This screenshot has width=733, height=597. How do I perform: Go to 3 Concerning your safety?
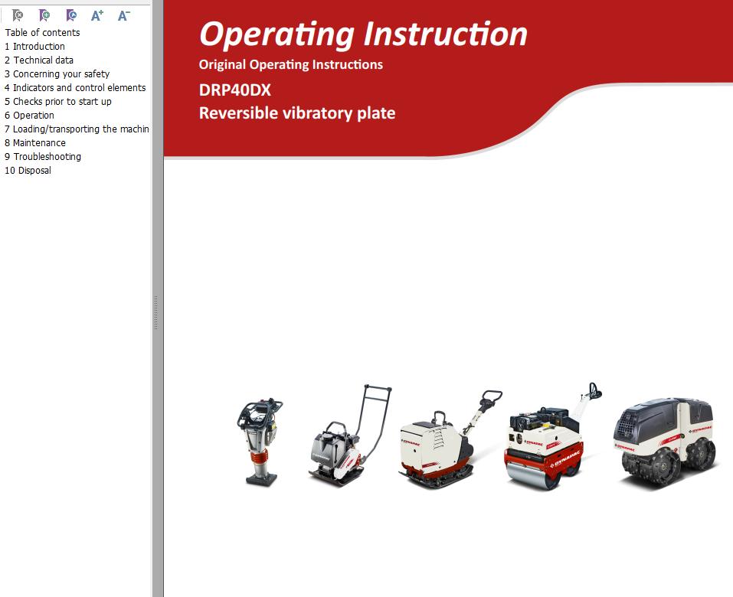(x=57, y=73)
